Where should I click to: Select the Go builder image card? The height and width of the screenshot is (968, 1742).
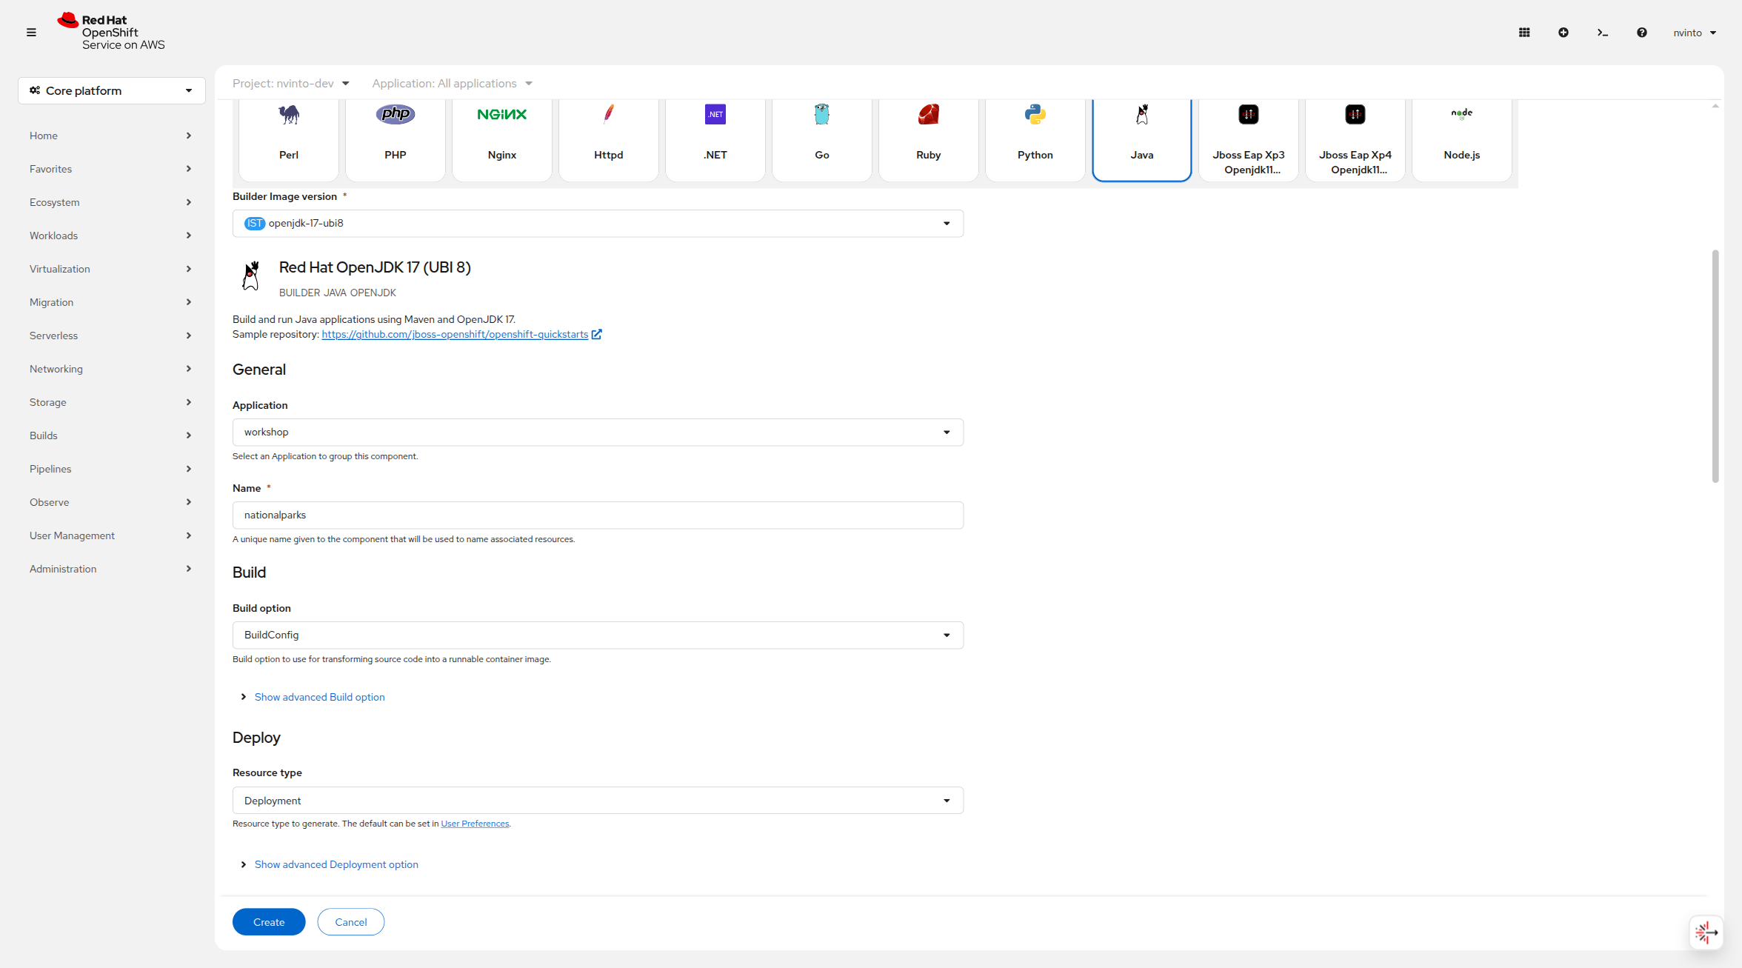pos(822,139)
